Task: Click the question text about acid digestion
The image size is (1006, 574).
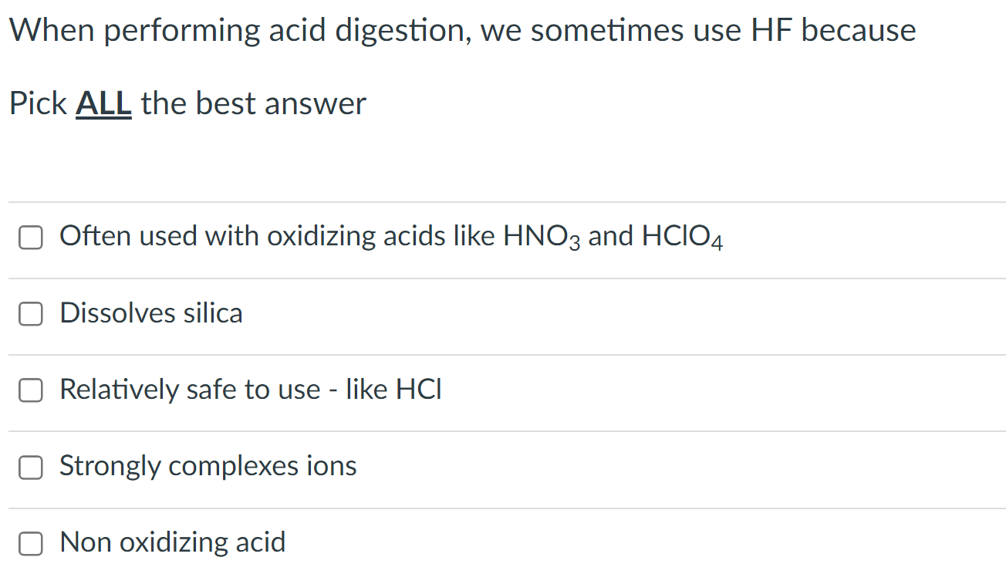Action: (462, 30)
